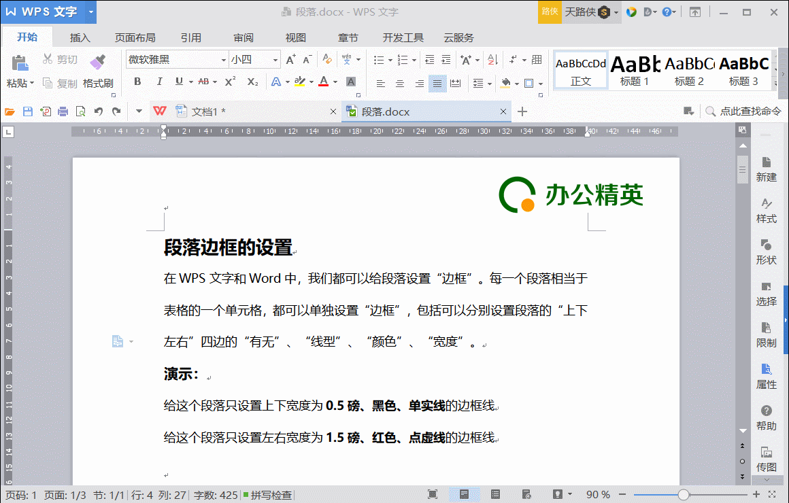Expand the paste options arrow
This screenshot has width=789, height=503.
click(32, 83)
